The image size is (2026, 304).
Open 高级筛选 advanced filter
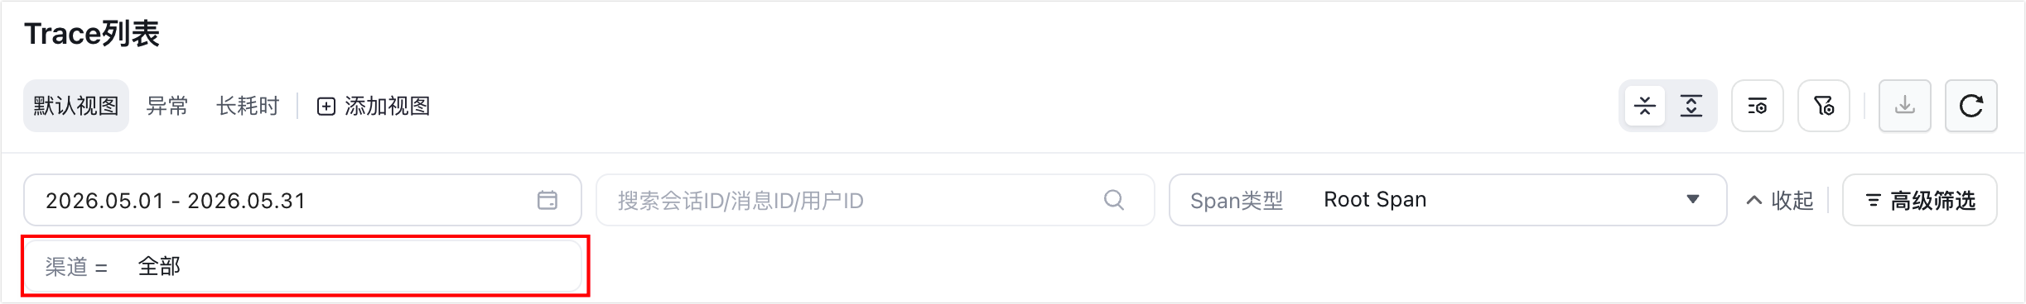(x=1920, y=200)
